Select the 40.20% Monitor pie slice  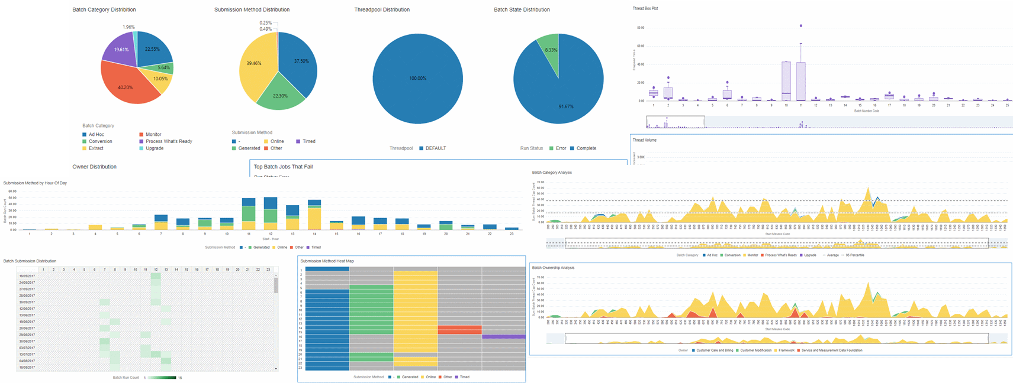pyautogui.click(x=126, y=86)
